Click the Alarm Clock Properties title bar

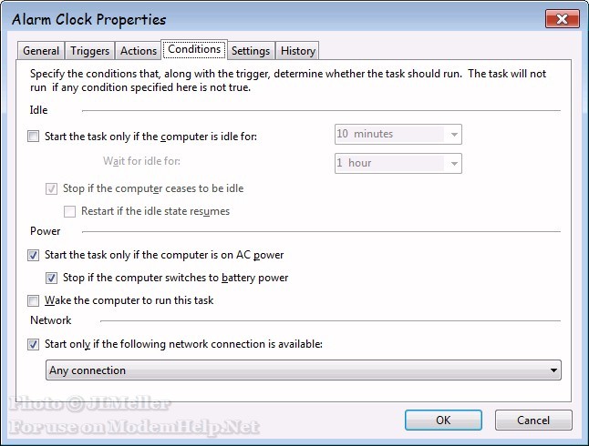(274, 19)
